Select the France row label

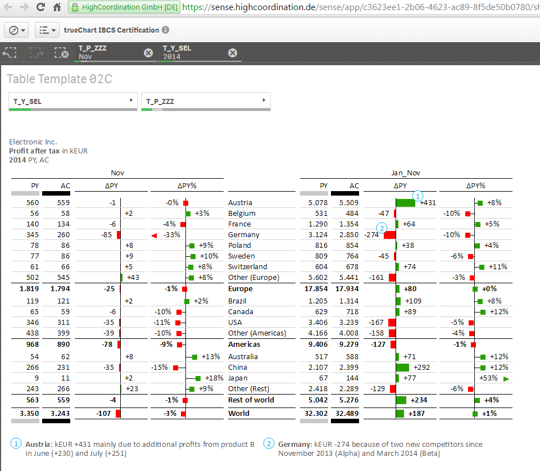pos(239,224)
